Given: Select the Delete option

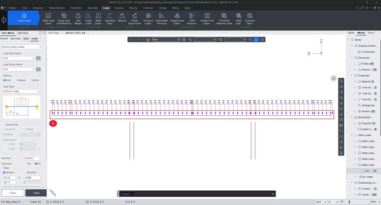Looking at the screenshot, I should (x=30, y=80).
